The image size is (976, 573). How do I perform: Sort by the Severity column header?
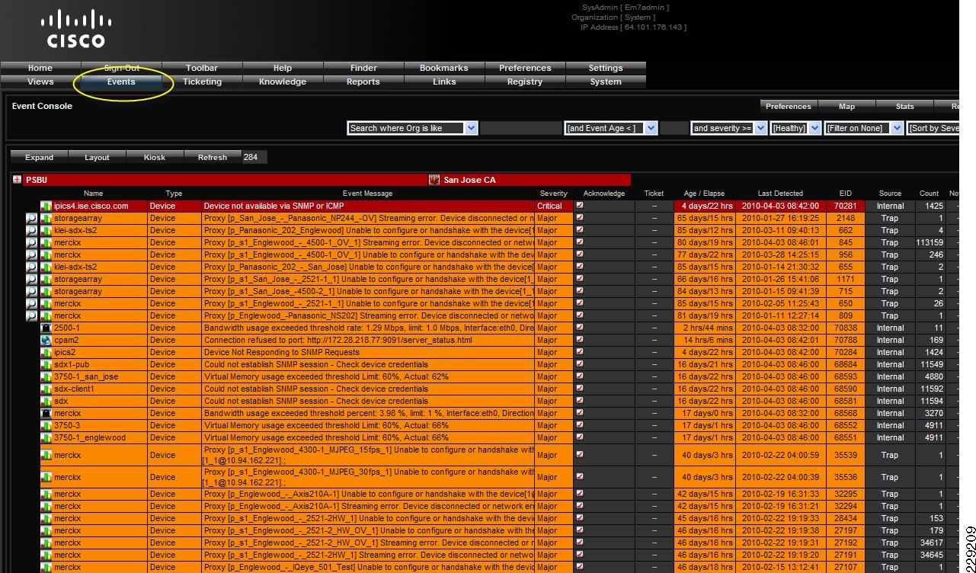click(x=554, y=194)
